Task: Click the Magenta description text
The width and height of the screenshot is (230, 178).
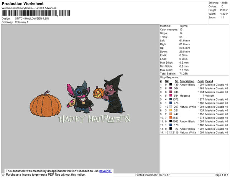Action: click(185, 96)
